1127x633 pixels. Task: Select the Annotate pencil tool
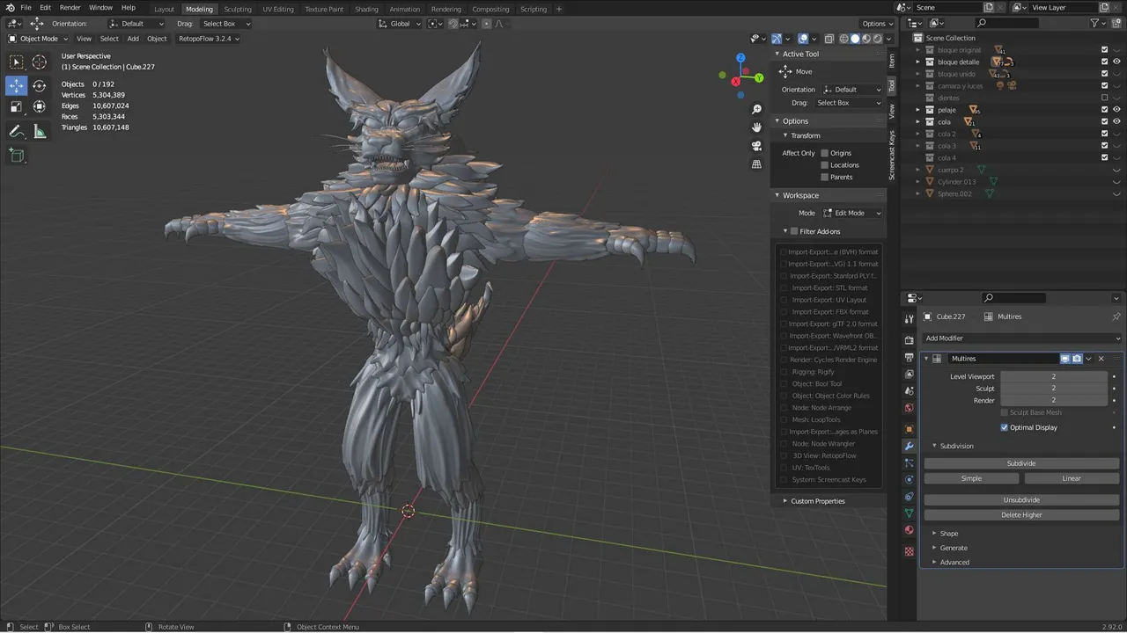(16, 131)
